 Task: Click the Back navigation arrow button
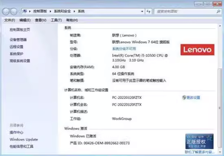[6, 11]
